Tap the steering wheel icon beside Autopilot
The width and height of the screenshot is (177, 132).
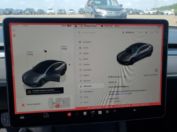[80, 42]
